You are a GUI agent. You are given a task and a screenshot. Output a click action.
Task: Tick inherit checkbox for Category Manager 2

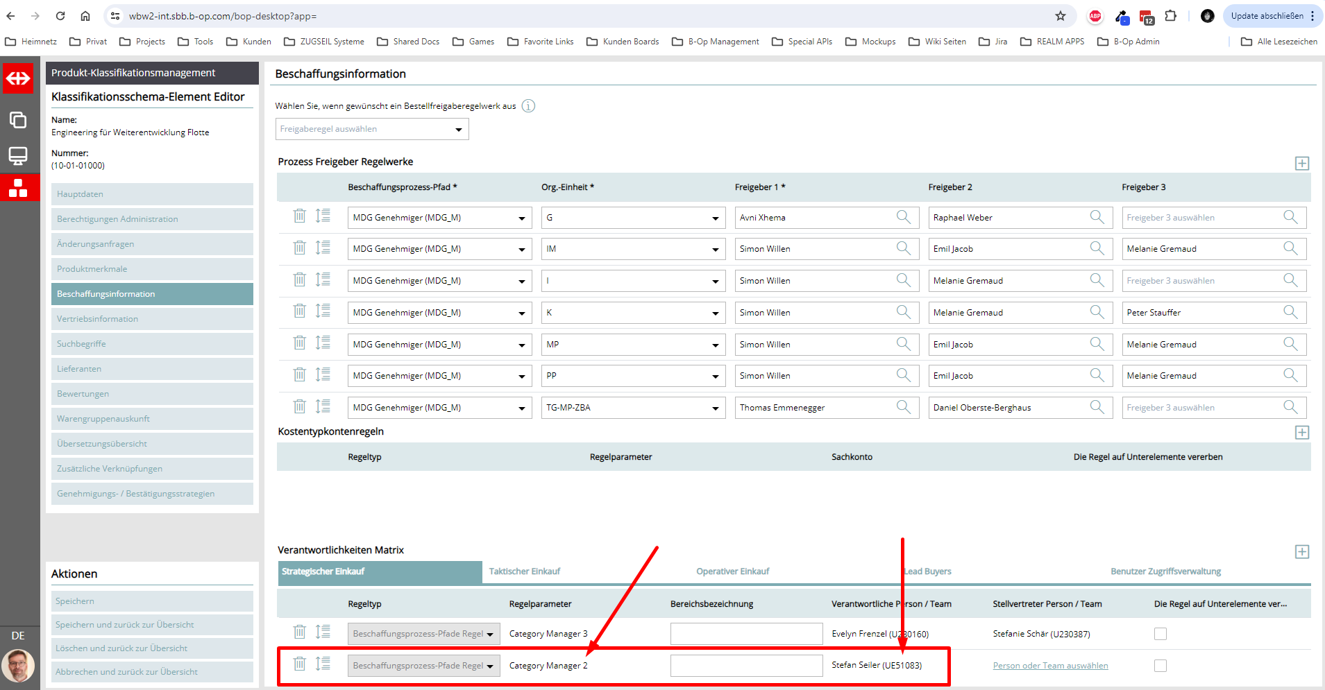tap(1160, 666)
